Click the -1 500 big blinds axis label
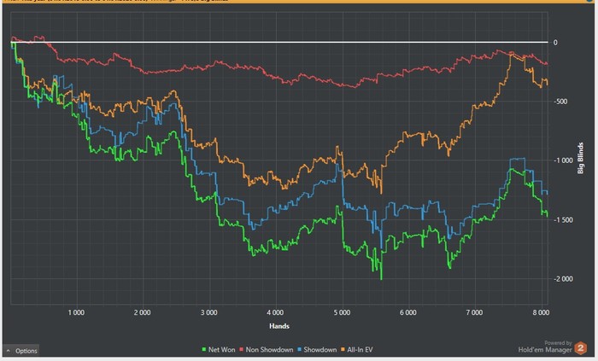This screenshot has width=598, height=361. point(564,219)
